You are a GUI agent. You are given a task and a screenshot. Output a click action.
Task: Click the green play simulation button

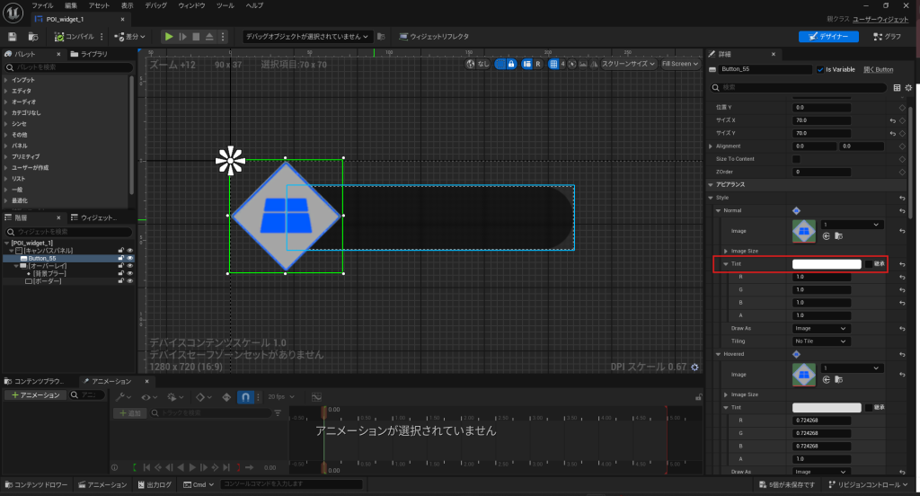[168, 36]
